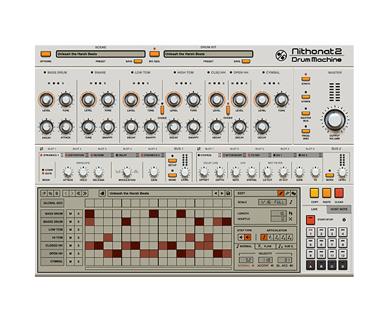Click the orange Paste button

pyautogui.click(x=327, y=193)
